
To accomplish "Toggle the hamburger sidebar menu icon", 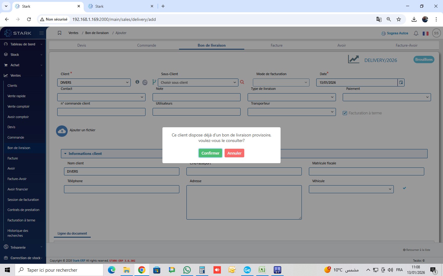I will click(x=42, y=33).
